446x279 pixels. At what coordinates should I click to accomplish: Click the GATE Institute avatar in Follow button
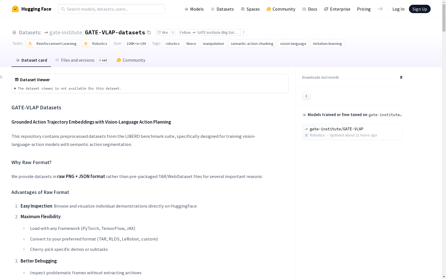click(x=194, y=33)
